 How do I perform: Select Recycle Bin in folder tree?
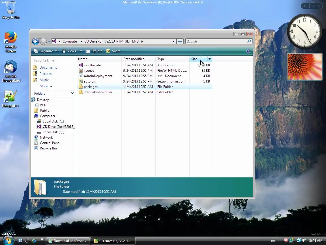pos(48,148)
